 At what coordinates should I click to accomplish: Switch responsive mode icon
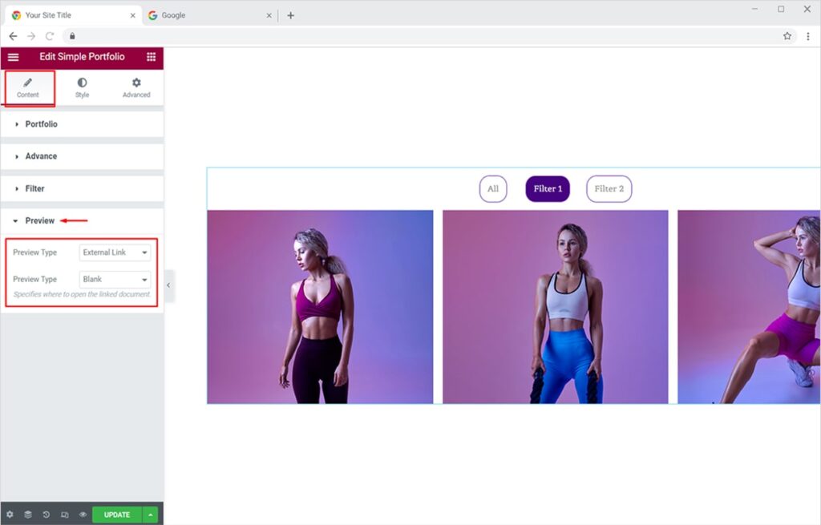point(65,515)
